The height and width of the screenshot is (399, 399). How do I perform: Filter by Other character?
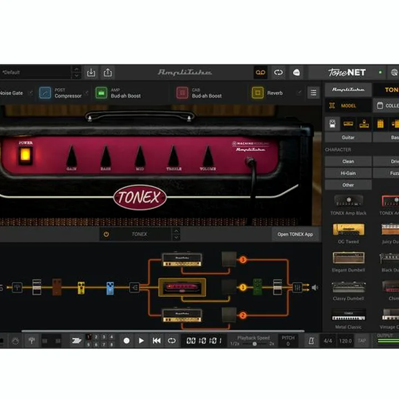point(348,185)
